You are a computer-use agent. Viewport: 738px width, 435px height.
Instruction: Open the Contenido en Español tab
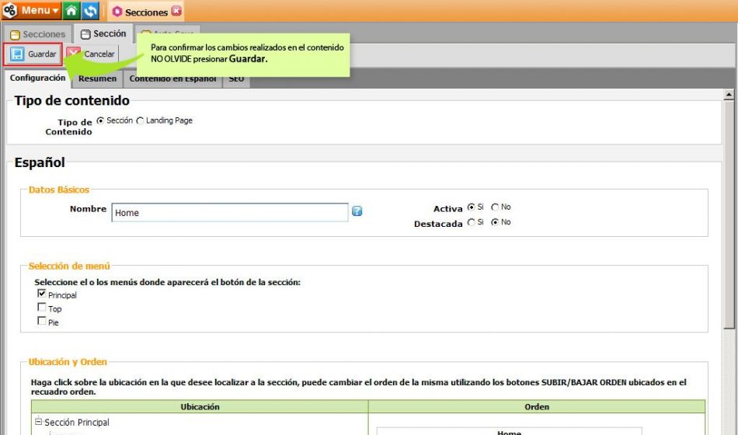pos(172,79)
